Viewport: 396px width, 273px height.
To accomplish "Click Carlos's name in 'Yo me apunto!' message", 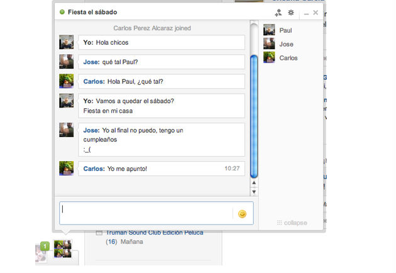I will point(94,169).
